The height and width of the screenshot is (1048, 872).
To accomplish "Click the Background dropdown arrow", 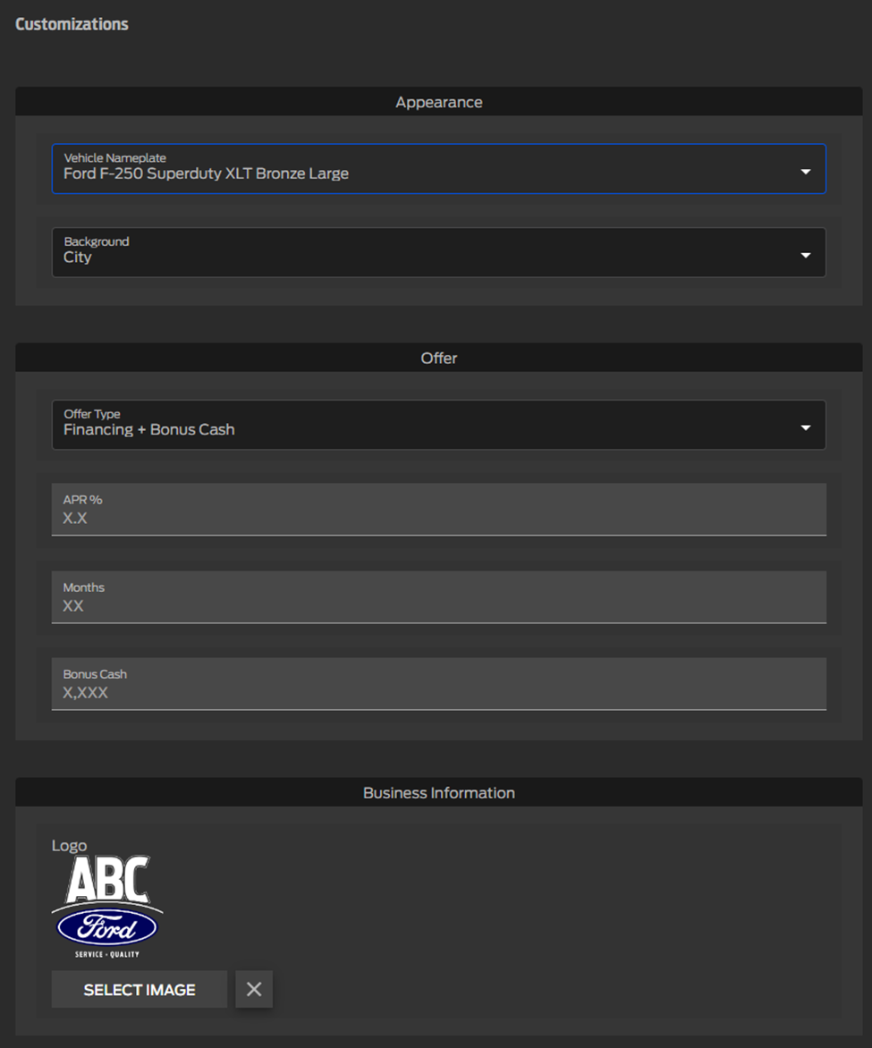I will click(806, 256).
